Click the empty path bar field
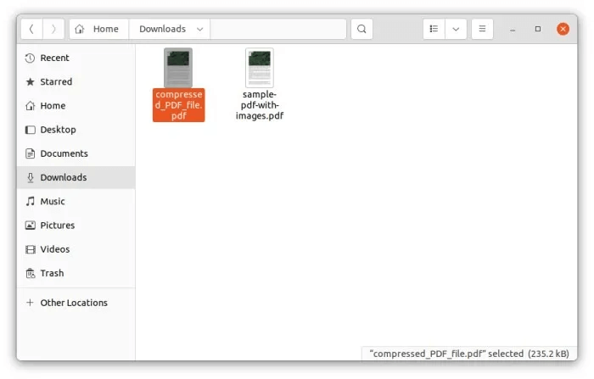The image size is (594, 379). [x=278, y=29]
